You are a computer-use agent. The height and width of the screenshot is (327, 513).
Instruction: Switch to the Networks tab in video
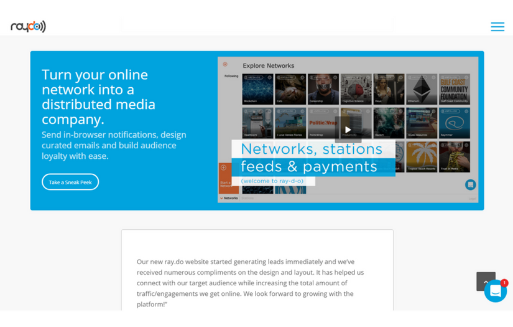pyautogui.click(x=229, y=198)
